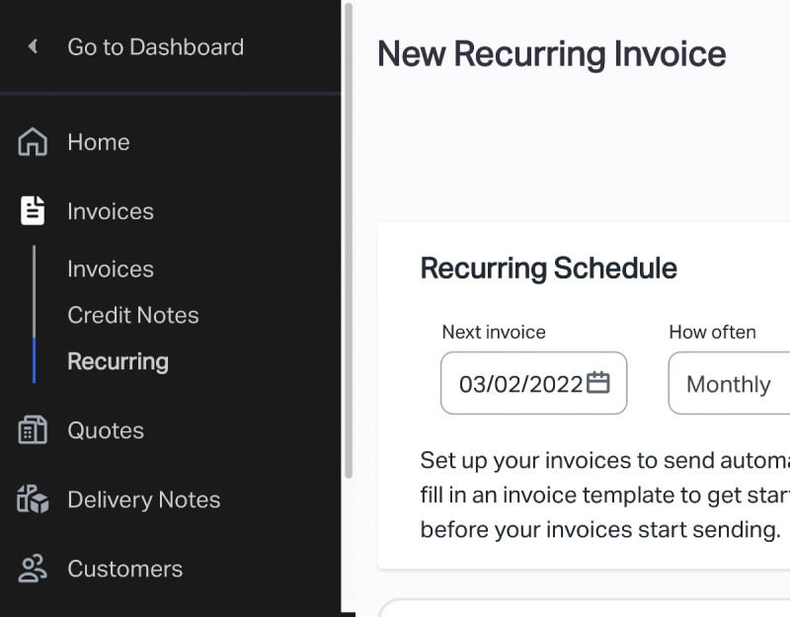Click the Invoices document icon
Image resolution: width=790 pixels, height=617 pixels.
tap(33, 210)
